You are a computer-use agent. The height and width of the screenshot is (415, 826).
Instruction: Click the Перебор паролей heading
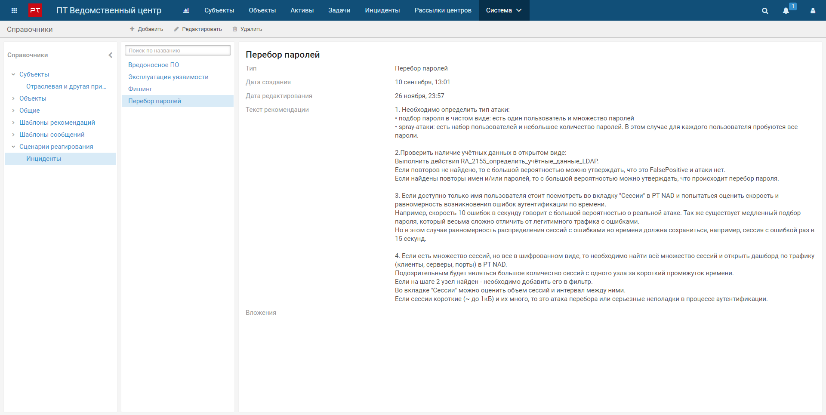283,55
